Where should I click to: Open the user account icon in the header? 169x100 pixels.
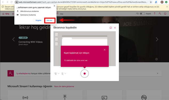[160, 13]
